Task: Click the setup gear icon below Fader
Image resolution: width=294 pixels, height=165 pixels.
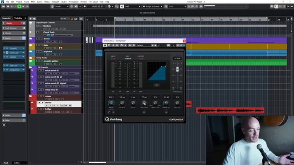Action: click(x=4, y=125)
